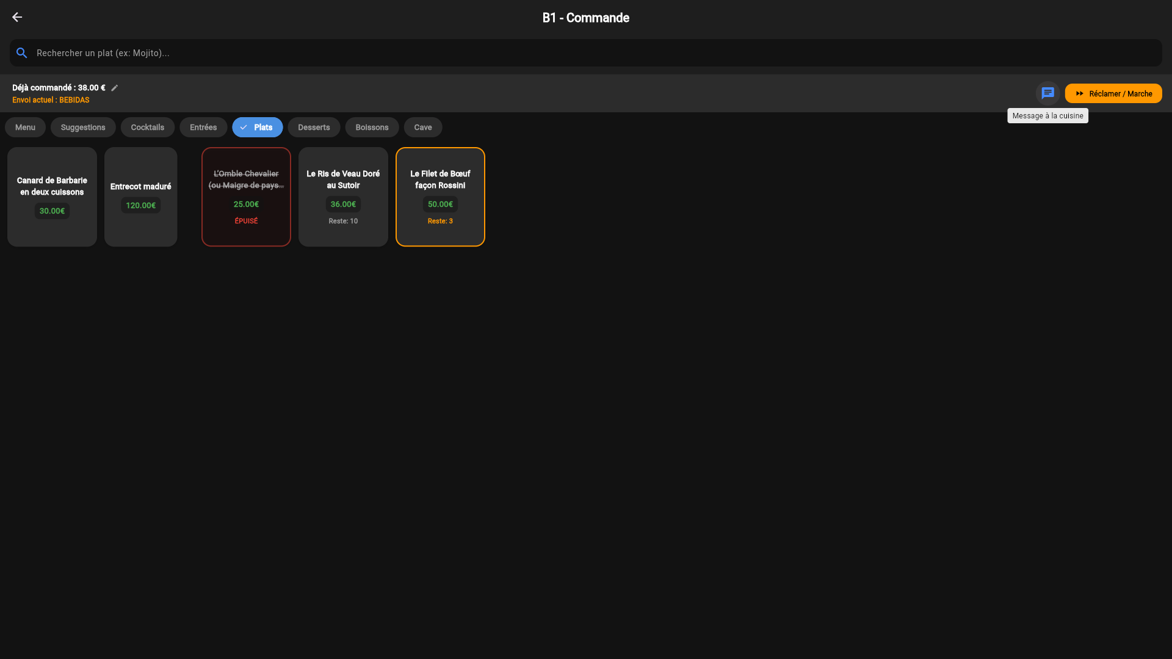Select the Cave category chip
This screenshot has width=1172, height=659.
pos(423,128)
